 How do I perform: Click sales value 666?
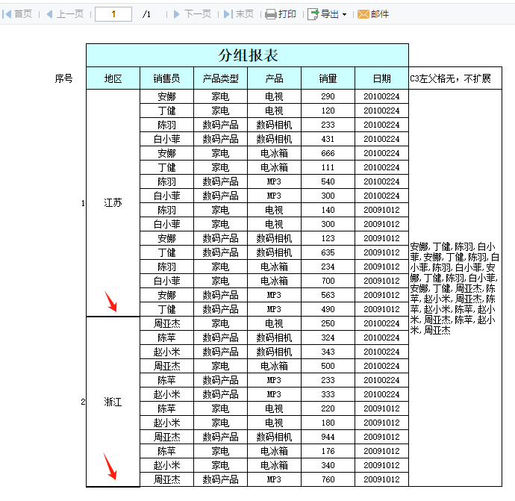tap(328, 153)
